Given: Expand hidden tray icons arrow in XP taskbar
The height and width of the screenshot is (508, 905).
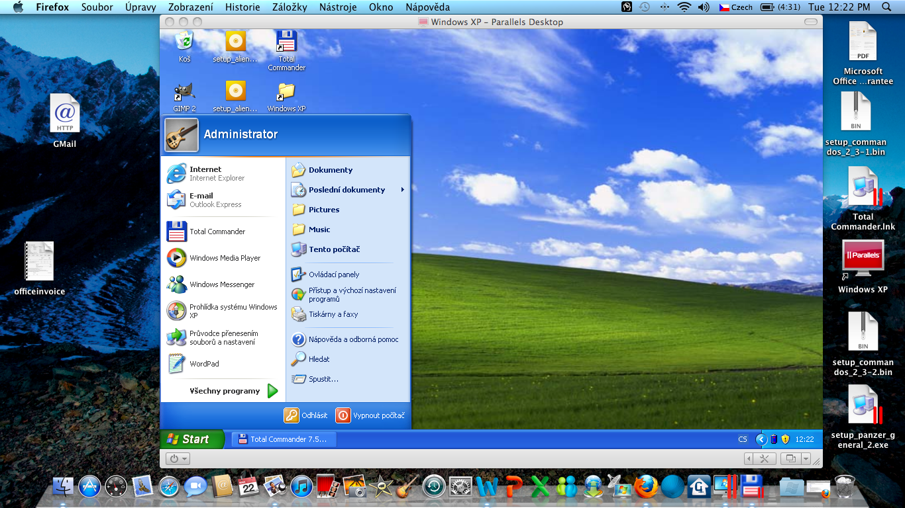Looking at the screenshot, I should pos(761,439).
